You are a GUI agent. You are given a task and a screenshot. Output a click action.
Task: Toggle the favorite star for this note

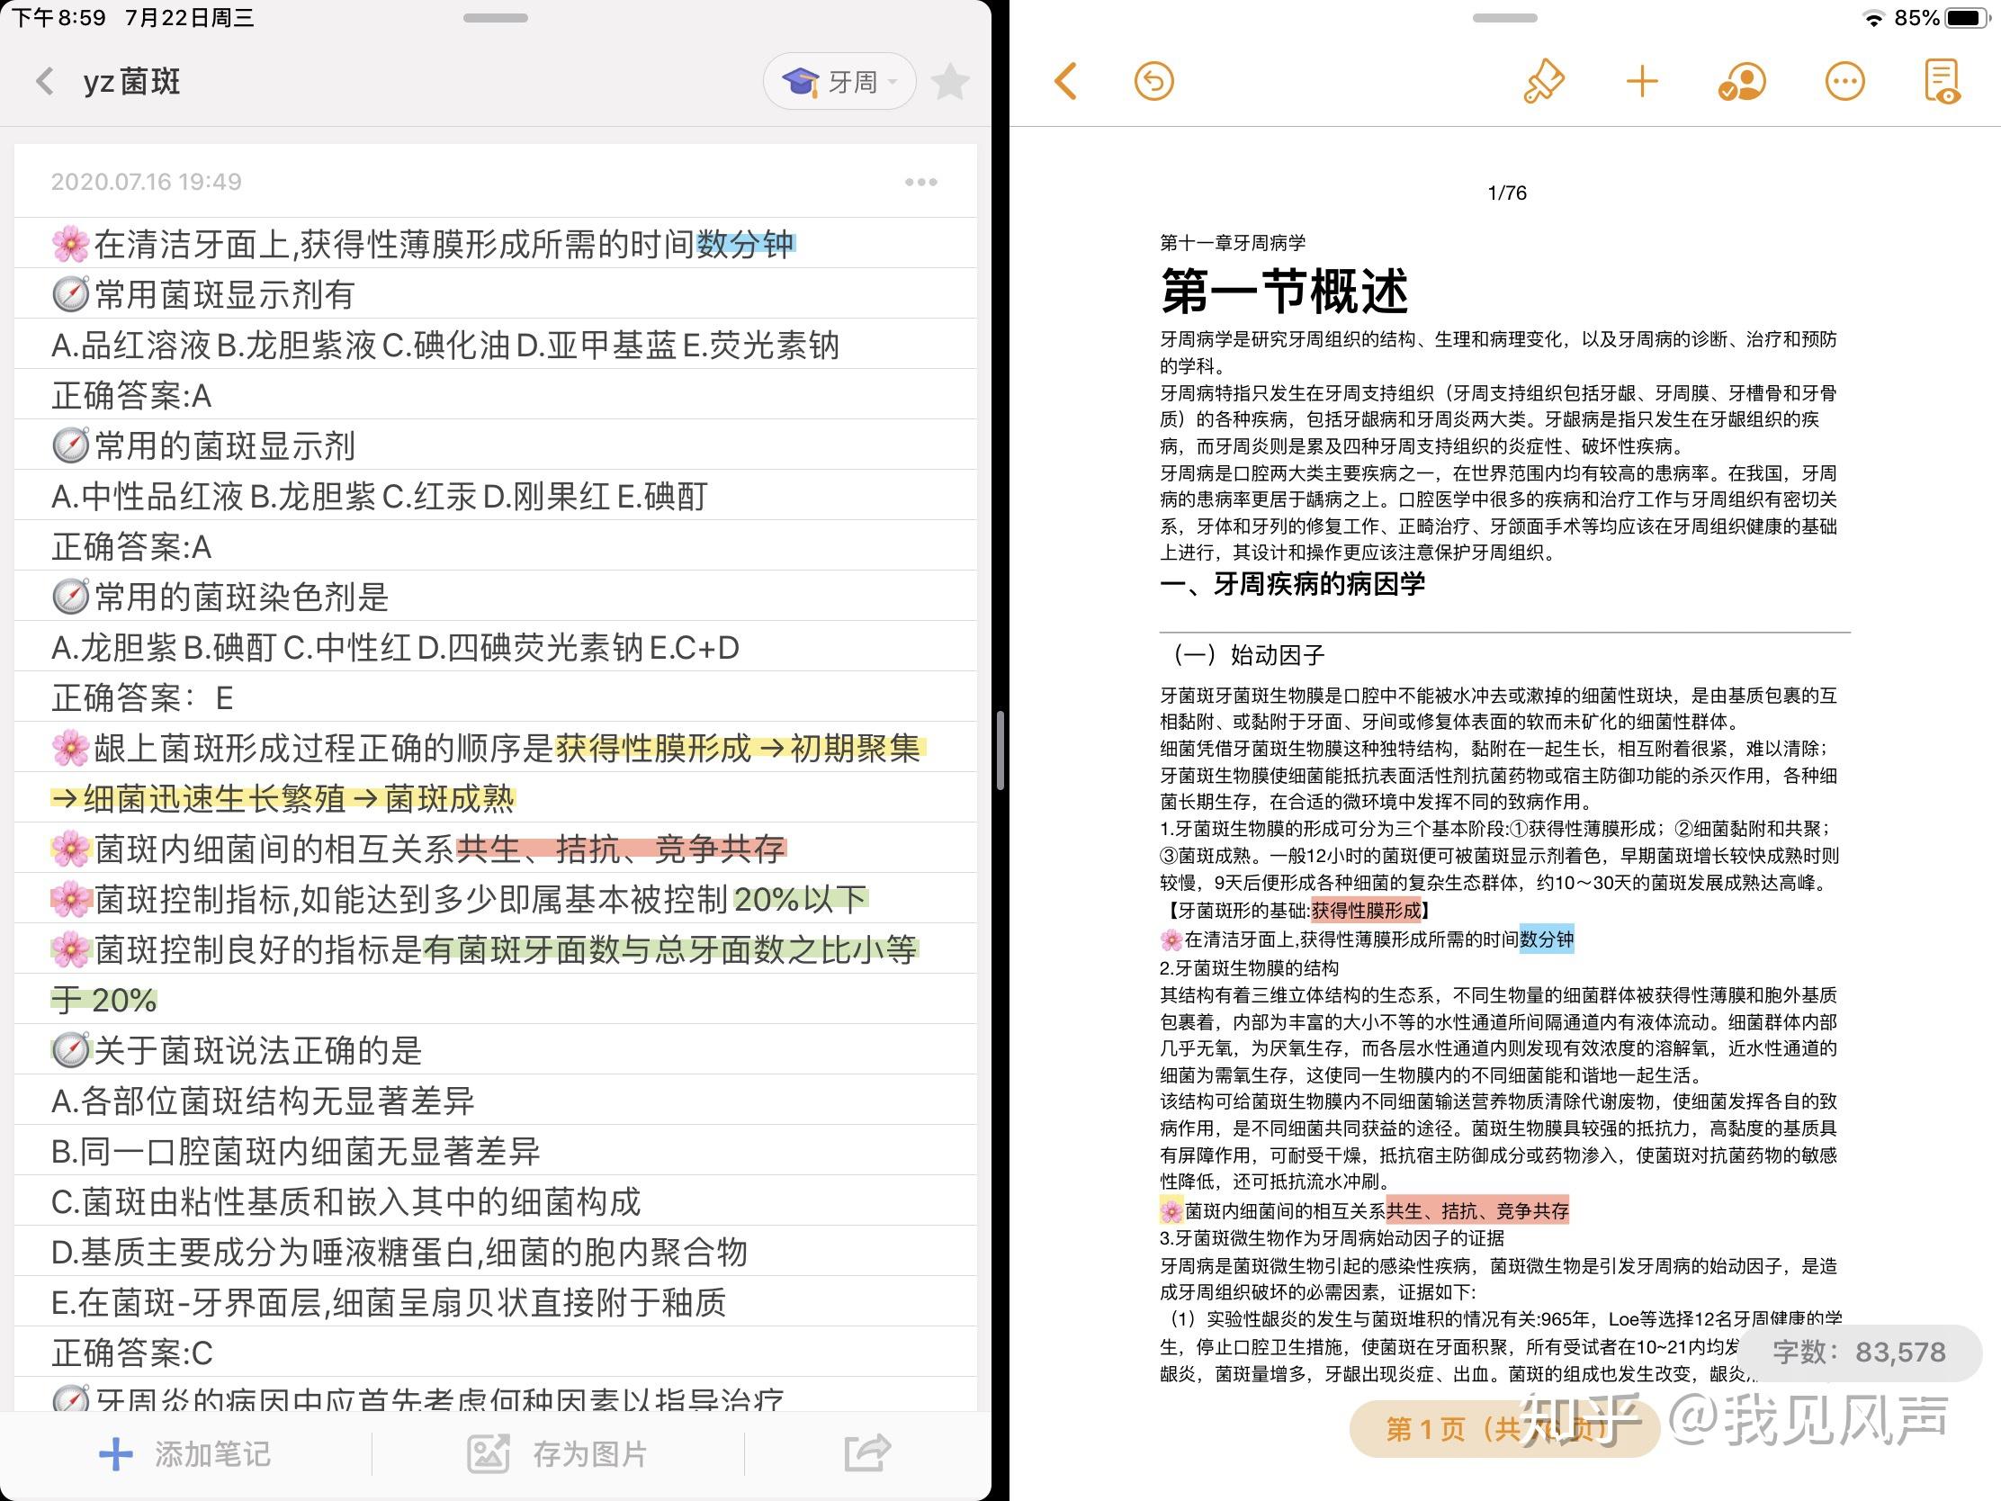[x=950, y=82]
